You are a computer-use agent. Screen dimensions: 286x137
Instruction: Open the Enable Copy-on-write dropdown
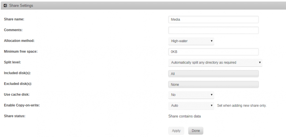click(191, 106)
